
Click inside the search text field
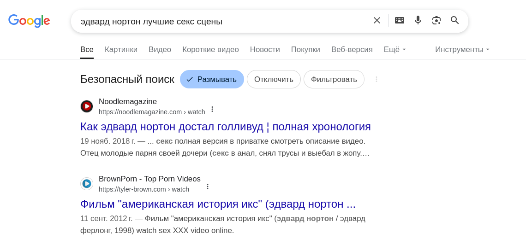point(221,21)
